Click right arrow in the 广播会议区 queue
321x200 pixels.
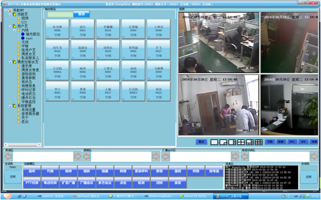tap(235, 157)
